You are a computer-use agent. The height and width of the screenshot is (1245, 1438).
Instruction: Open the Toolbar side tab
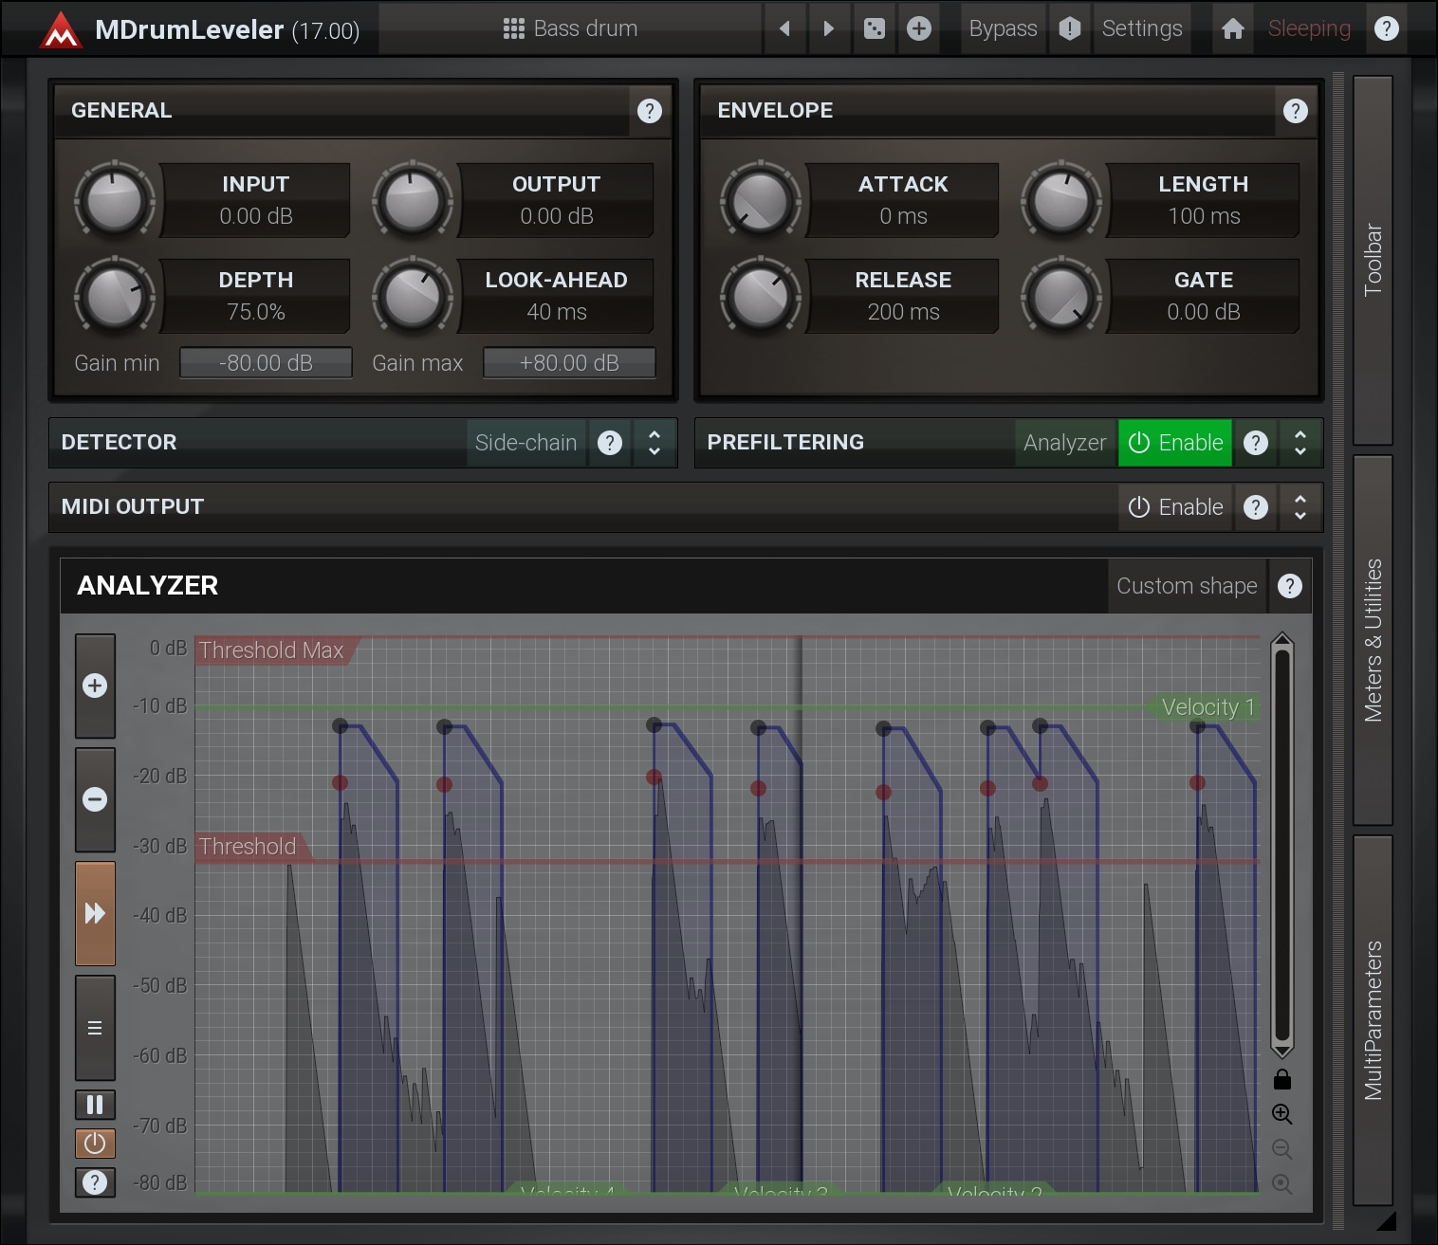coord(1372,260)
